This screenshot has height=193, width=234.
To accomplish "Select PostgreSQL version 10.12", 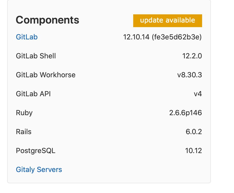I will coord(194,151).
